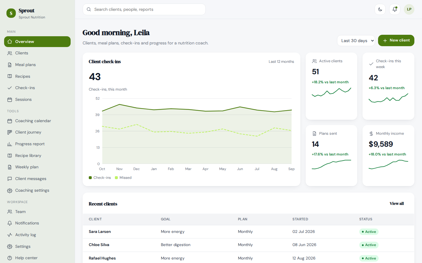This screenshot has height=263, width=422.
Task: Click the Sprout logo icon
Action: pos(11,13)
